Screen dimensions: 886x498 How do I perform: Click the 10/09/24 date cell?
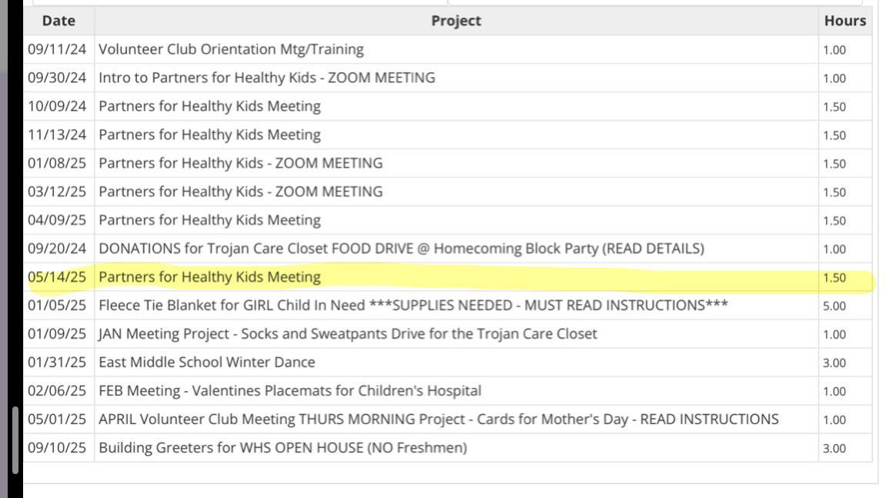point(58,106)
